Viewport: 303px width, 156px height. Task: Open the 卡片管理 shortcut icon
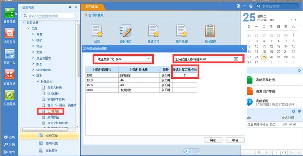pyautogui.click(x=210, y=31)
